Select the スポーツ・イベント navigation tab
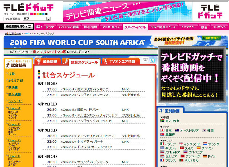Image resolution: width=229 pixels, height=167 pixels. point(135,27)
